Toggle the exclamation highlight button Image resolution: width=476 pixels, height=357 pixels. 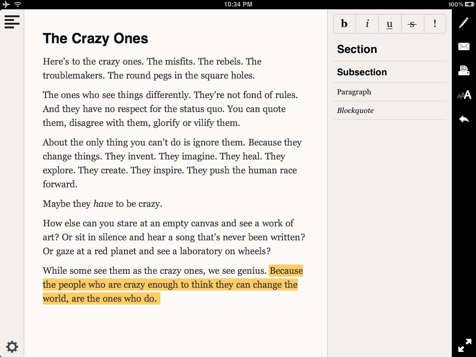coord(435,24)
